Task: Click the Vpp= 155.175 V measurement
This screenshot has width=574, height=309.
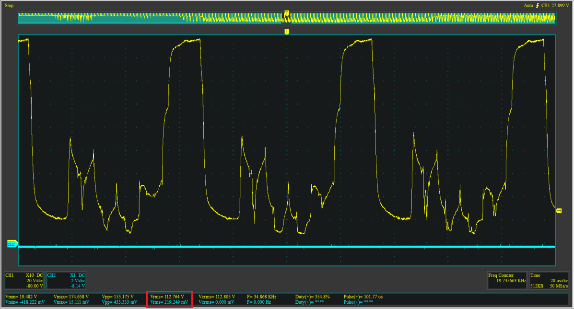Action: pyautogui.click(x=118, y=297)
